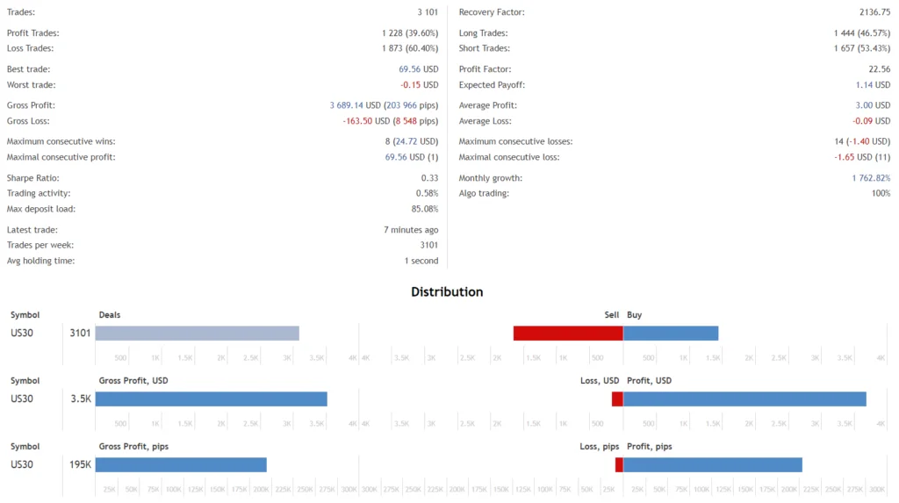Select the Gross Profit pips bar
This screenshot has width=899, height=503.
(181, 465)
